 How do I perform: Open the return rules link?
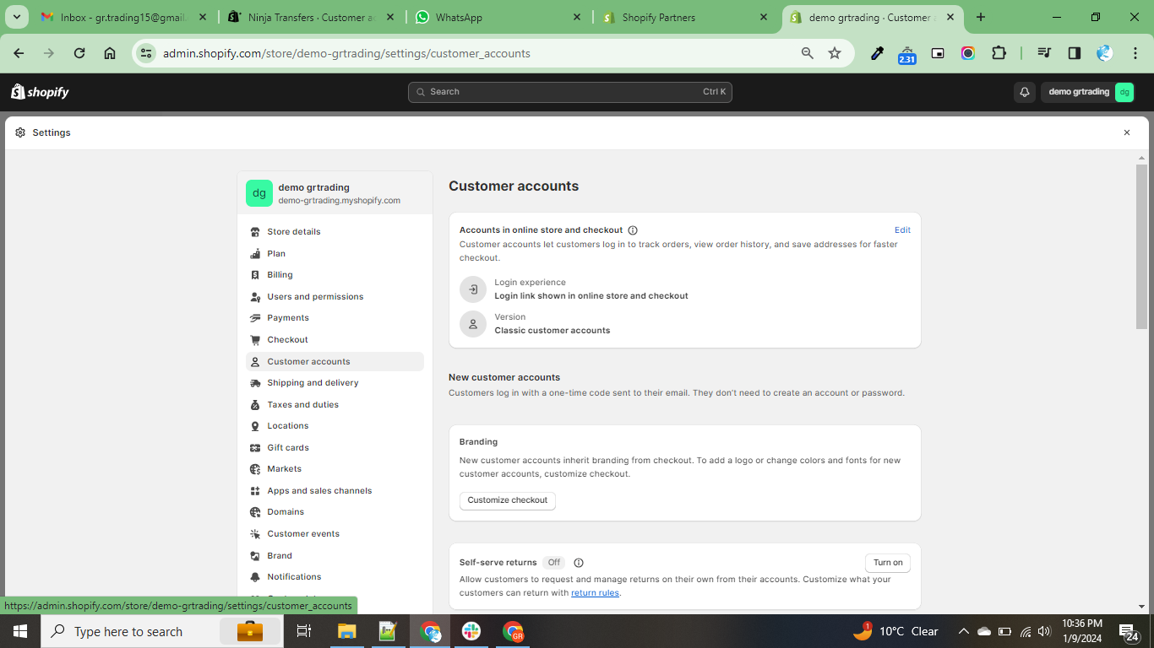coord(595,593)
